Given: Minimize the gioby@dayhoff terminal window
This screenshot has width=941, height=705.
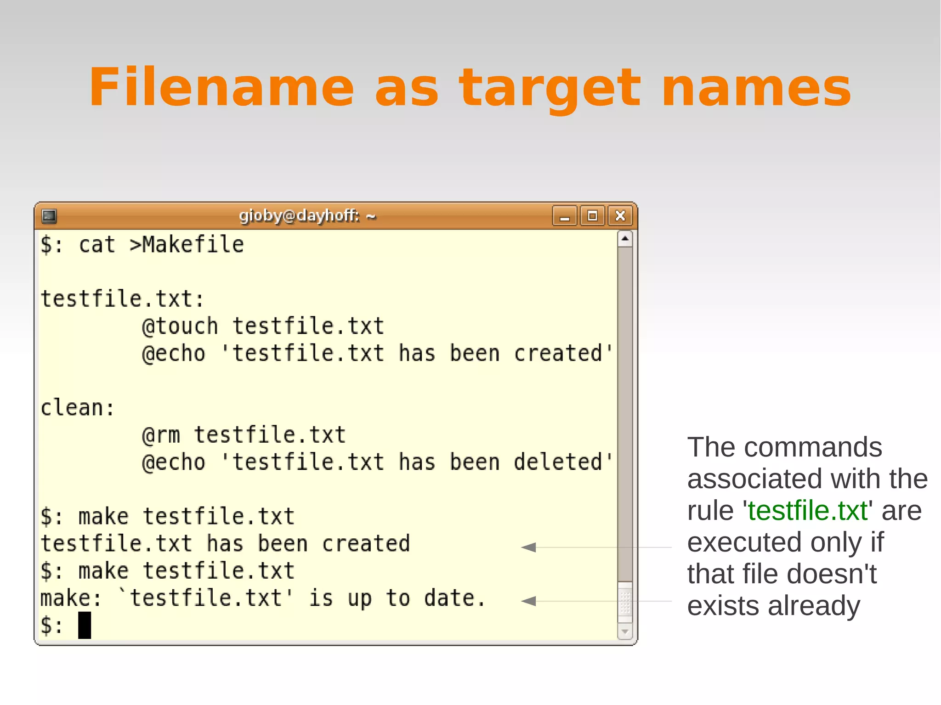Looking at the screenshot, I should (565, 216).
